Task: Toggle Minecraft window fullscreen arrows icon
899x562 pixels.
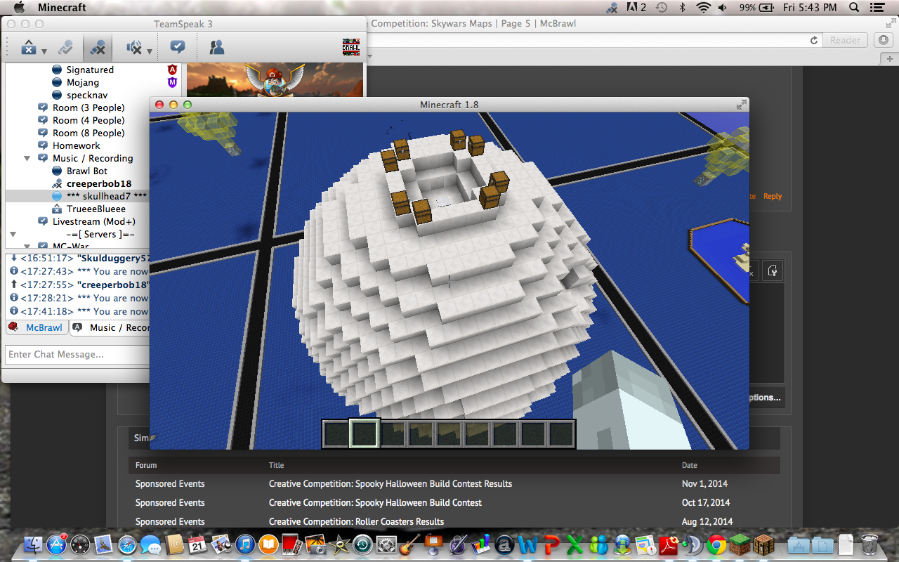Action: [741, 105]
